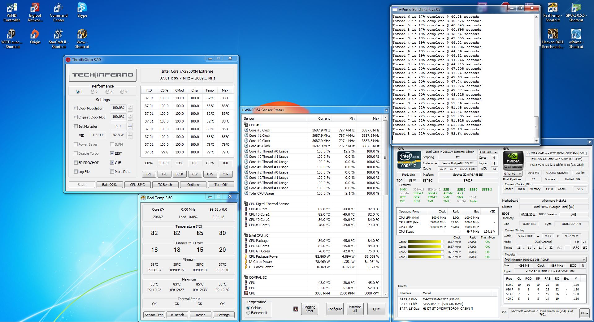Select Performance profile 2 radio button
This screenshot has width=594, height=322.
coord(93,92)
